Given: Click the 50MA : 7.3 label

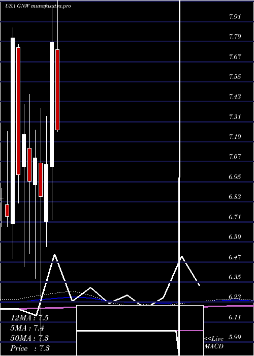Looking at the screenshot, I should (29, 338).
